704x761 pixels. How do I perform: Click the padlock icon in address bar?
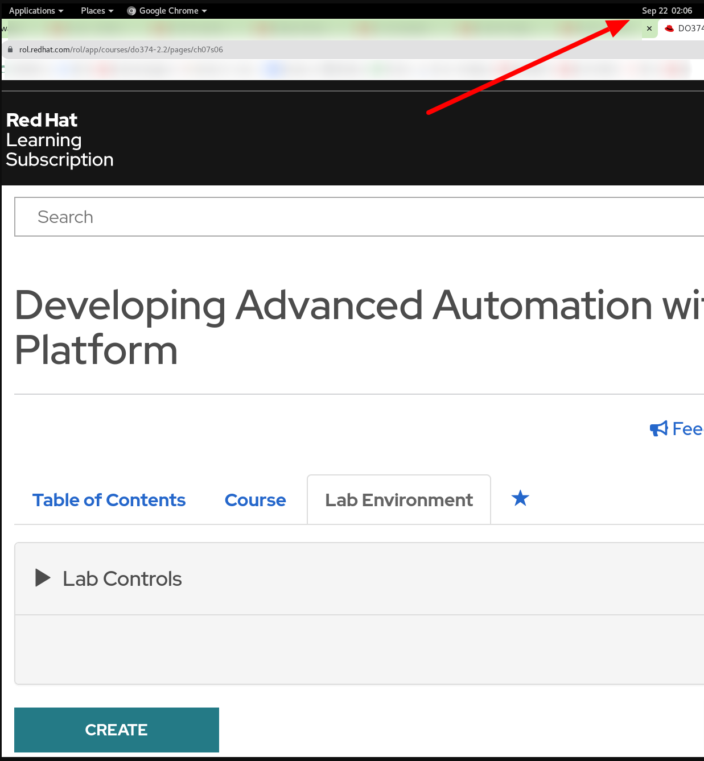tap(10, 49)
